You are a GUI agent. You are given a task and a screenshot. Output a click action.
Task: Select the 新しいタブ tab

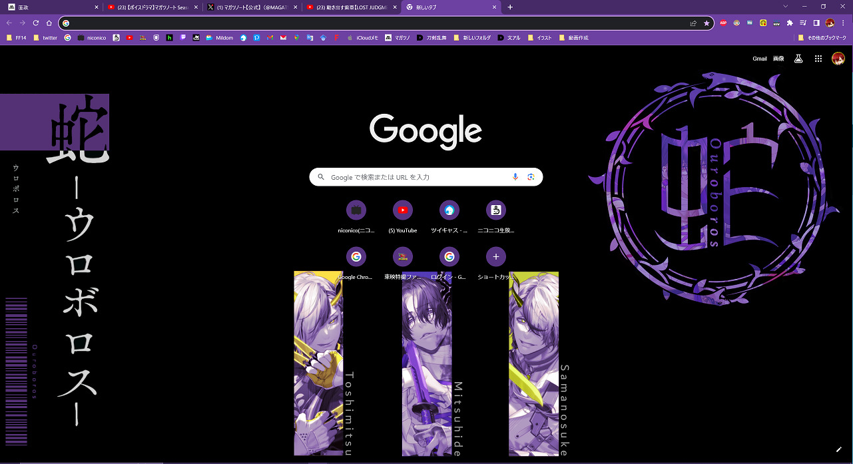pyautogui.click(x=451, y=7)
